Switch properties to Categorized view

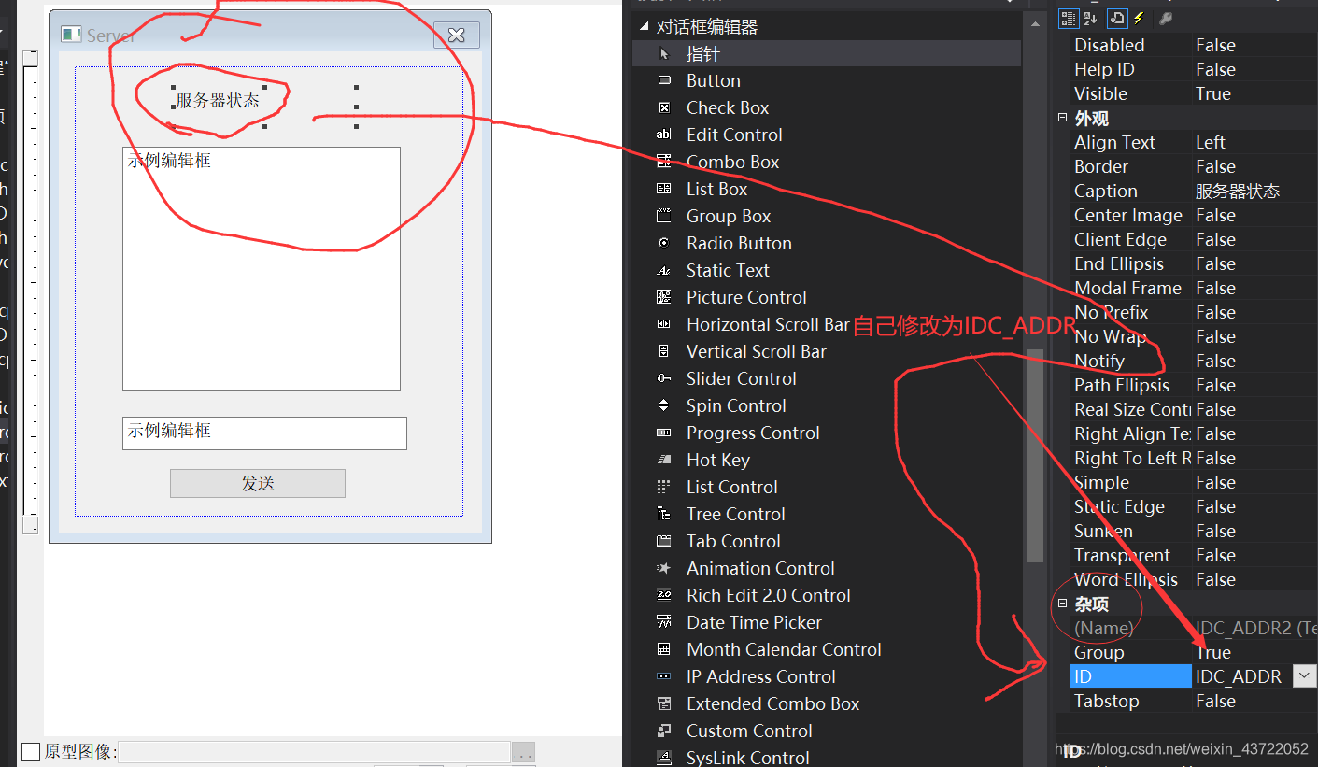(1069, 19)
